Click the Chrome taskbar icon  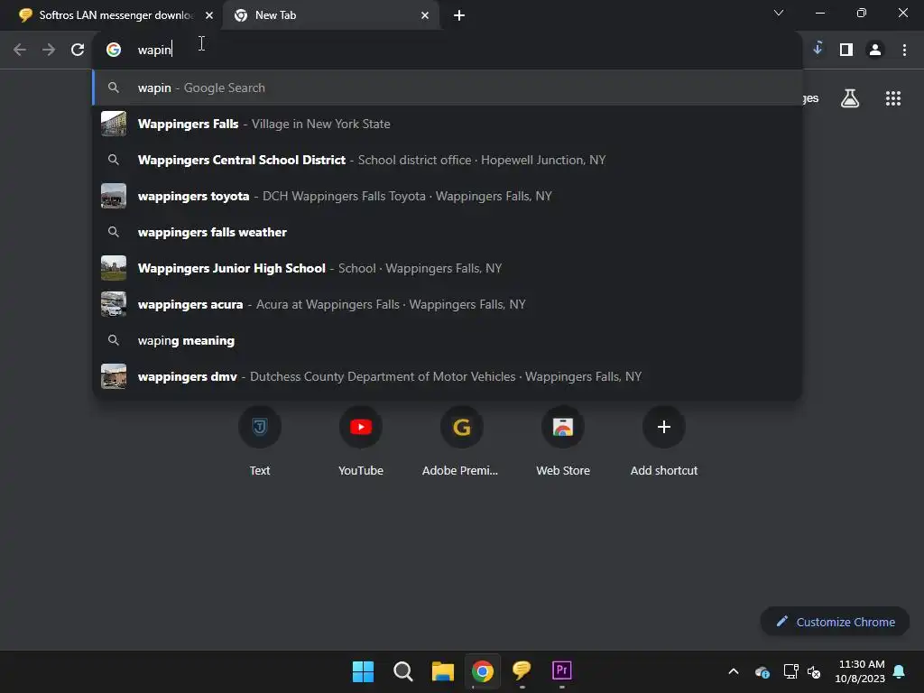(483, 671)
